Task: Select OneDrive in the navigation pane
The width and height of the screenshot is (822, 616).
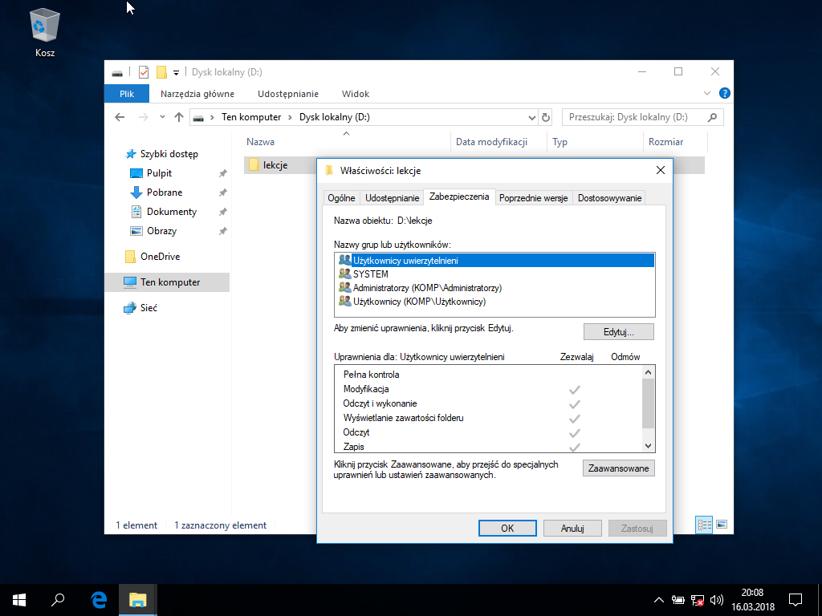Action: 153,257
